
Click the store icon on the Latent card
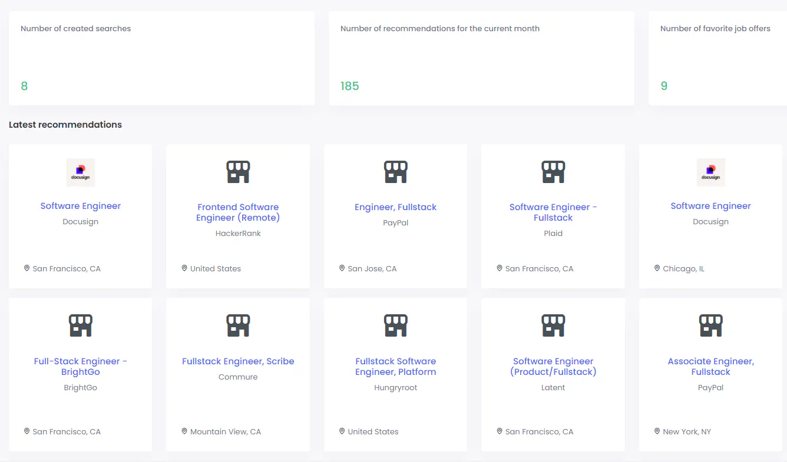click(553, 325)
